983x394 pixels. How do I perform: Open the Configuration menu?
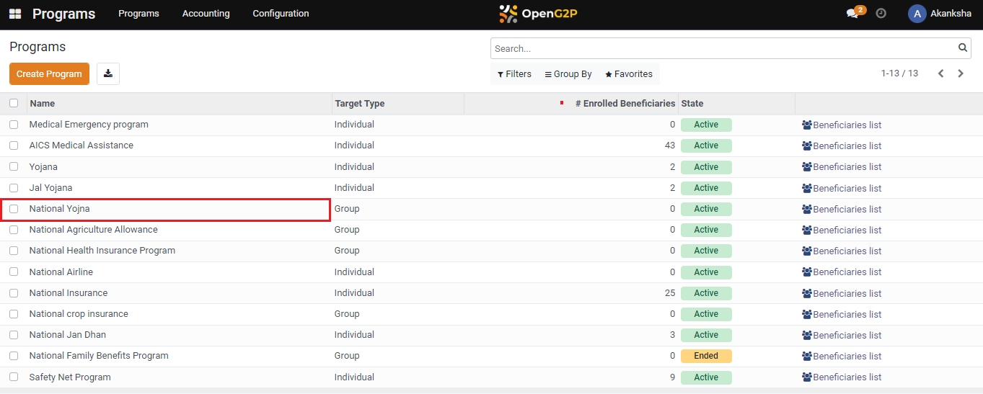[281, 14]
